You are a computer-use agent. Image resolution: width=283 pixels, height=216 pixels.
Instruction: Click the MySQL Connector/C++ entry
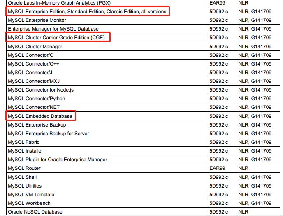pos(33,64)
